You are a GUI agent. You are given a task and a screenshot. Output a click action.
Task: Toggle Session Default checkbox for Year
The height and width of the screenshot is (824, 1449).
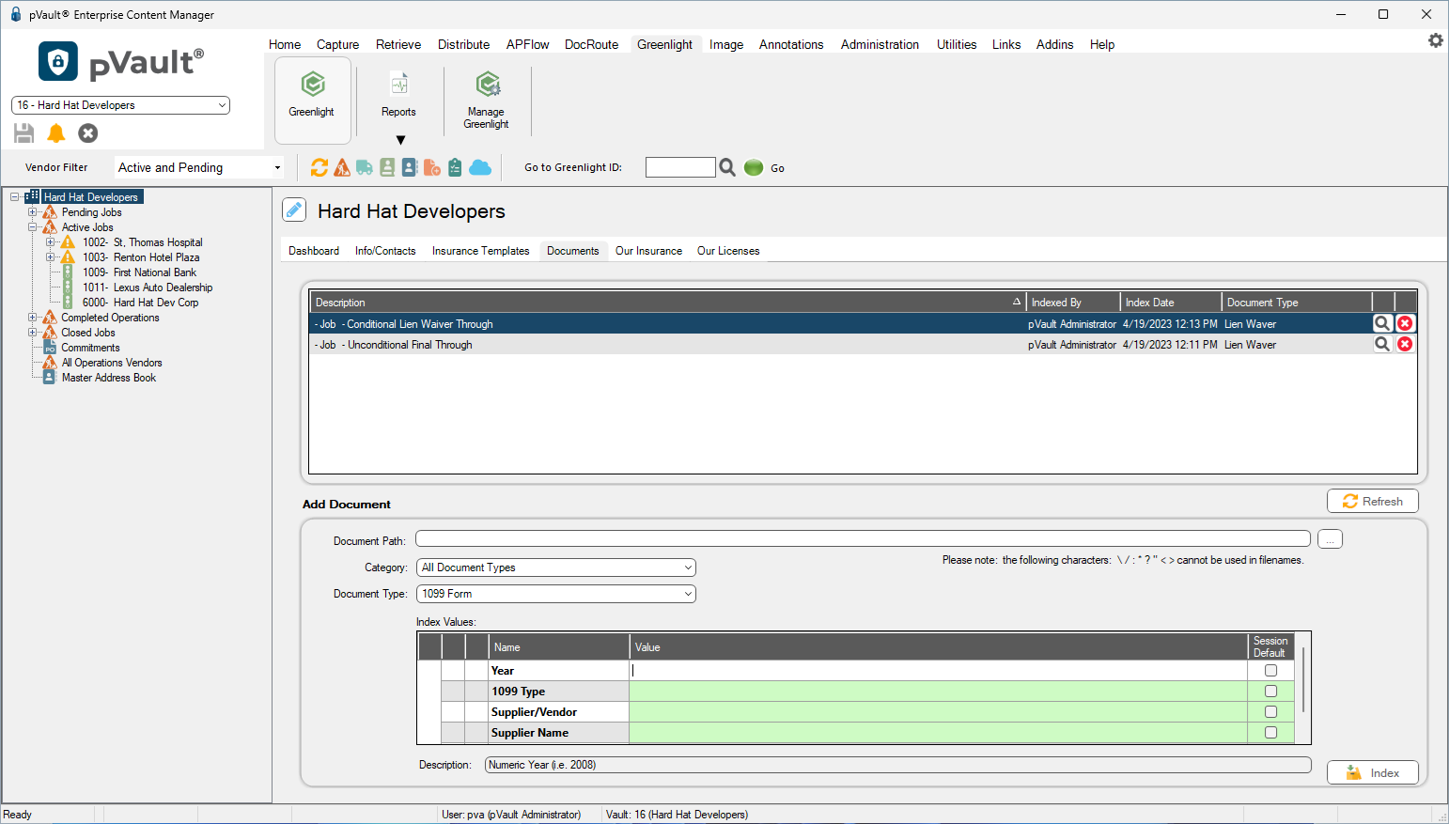coord(1270,671)
